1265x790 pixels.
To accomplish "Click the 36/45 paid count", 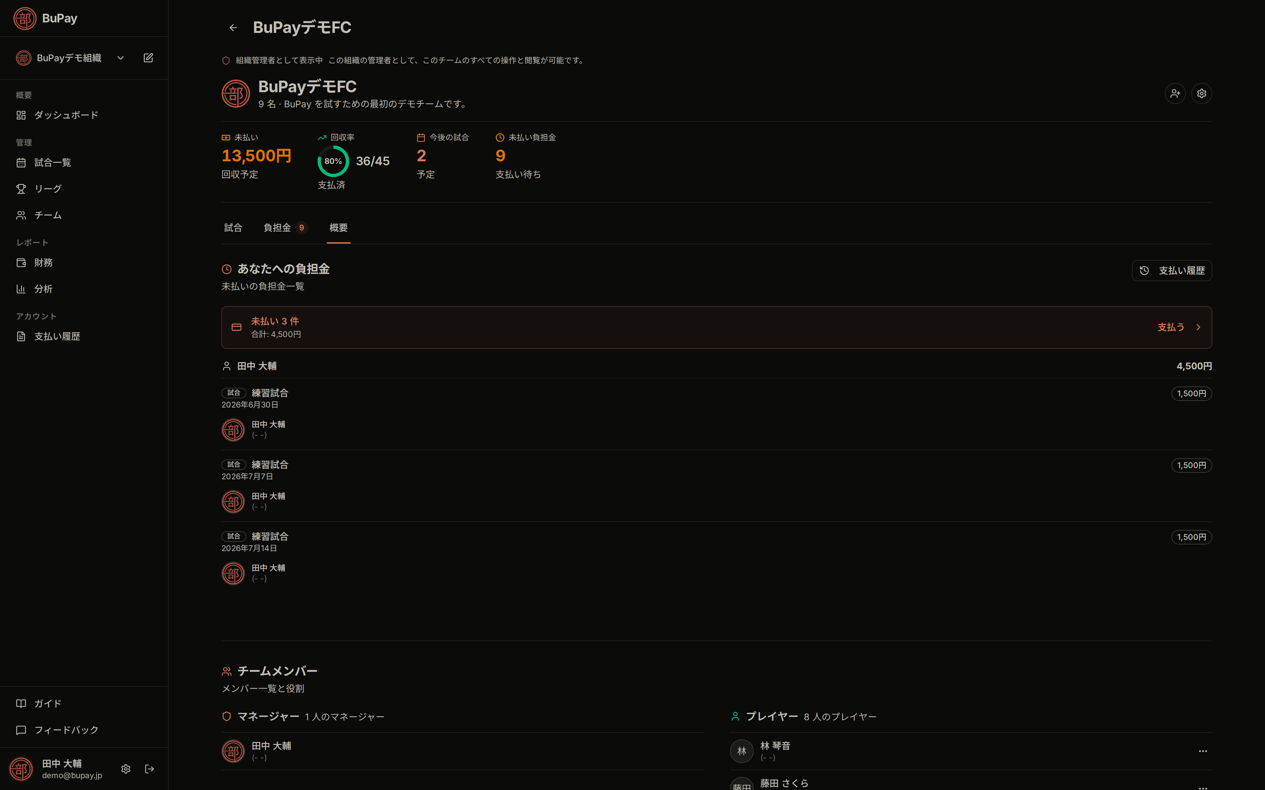I will (373, 161).
